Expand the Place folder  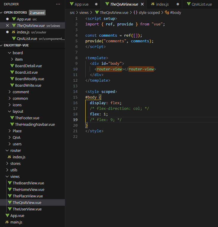point(9,131)
